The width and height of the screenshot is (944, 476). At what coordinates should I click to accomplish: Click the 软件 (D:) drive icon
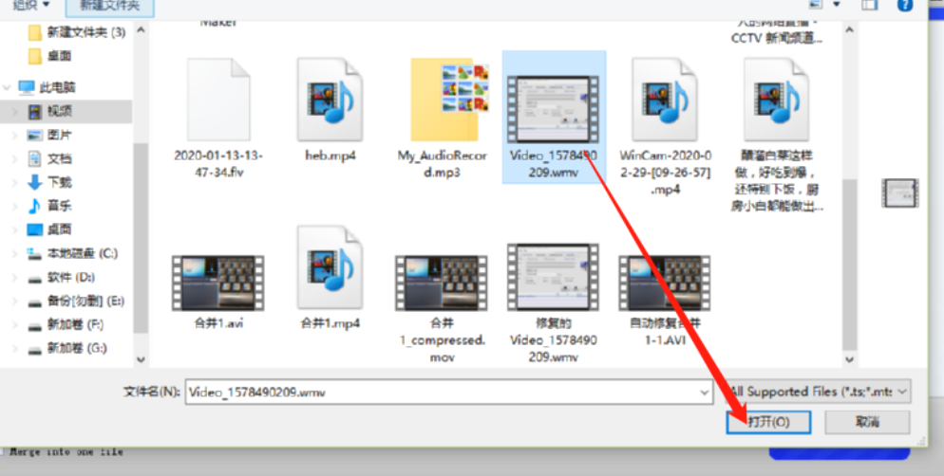point(35,278)
